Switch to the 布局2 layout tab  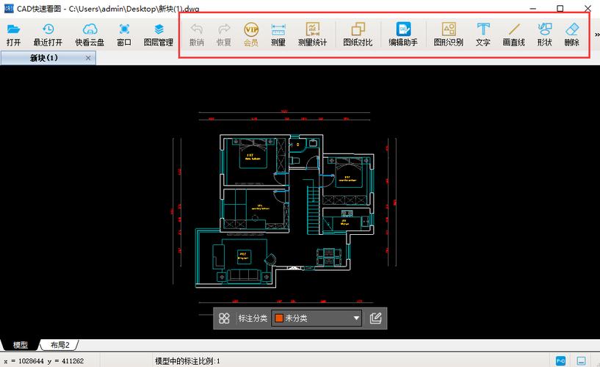point(59,345)
